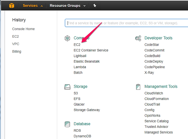Open the CloudTrail service
The image size is (188, 139).
pos(152,104)
